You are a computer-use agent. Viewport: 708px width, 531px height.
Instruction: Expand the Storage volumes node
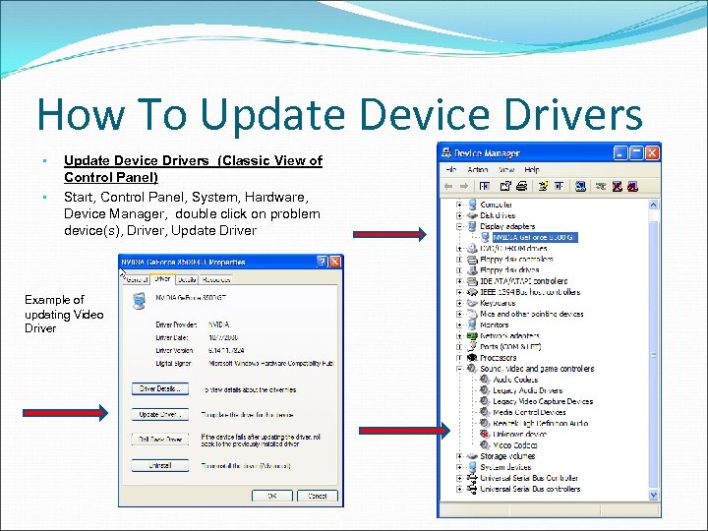459,456
